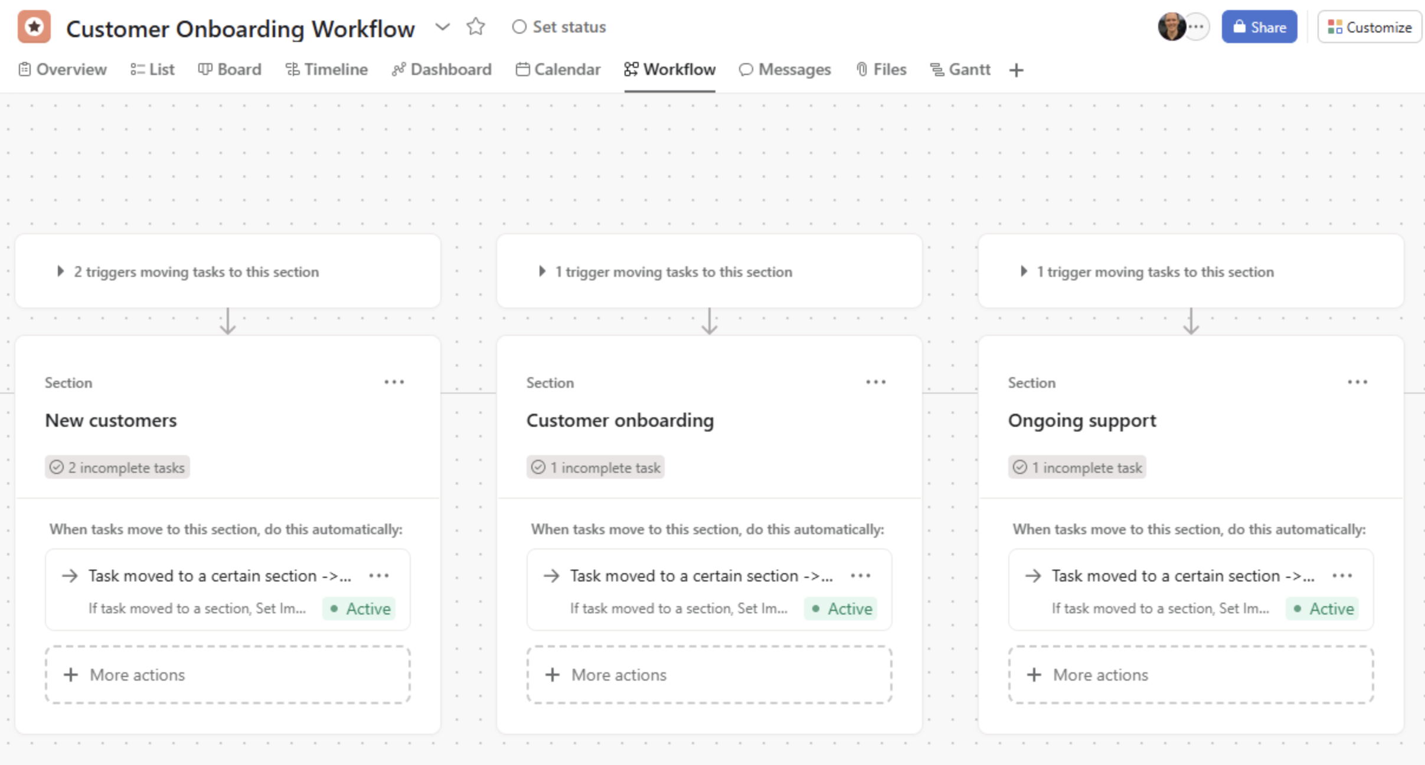Open the project title dropdown chevron
The height and width of the screenshot is (765, 1425).
pyautogui.click(x=443, y=27)
